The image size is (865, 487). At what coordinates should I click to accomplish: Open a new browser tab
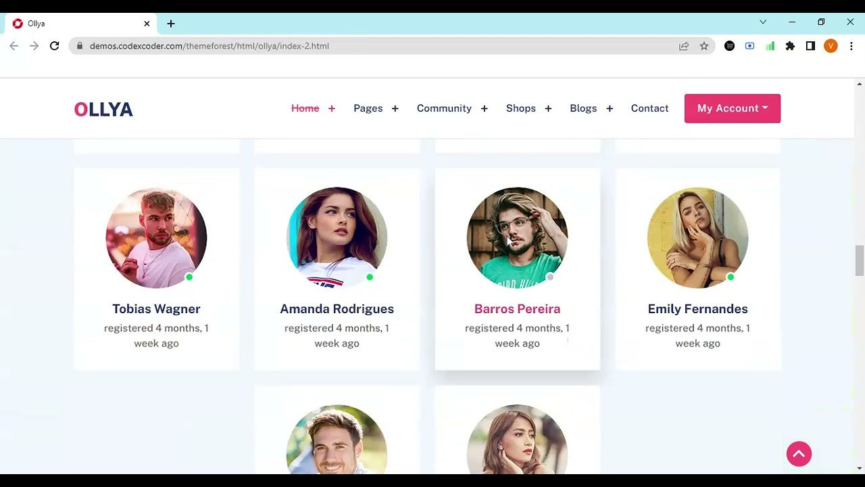171,24
